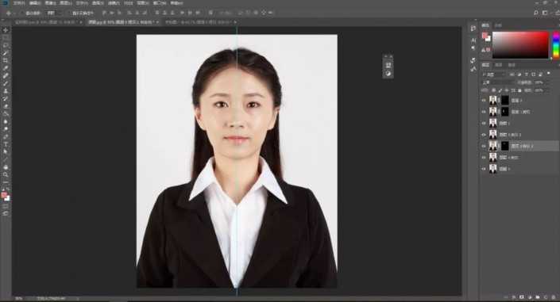Add a layer mask from the Layers panel footer
The width and height of the screenshot is (560, 302).
pyautogui.click(x=522, y=297)
